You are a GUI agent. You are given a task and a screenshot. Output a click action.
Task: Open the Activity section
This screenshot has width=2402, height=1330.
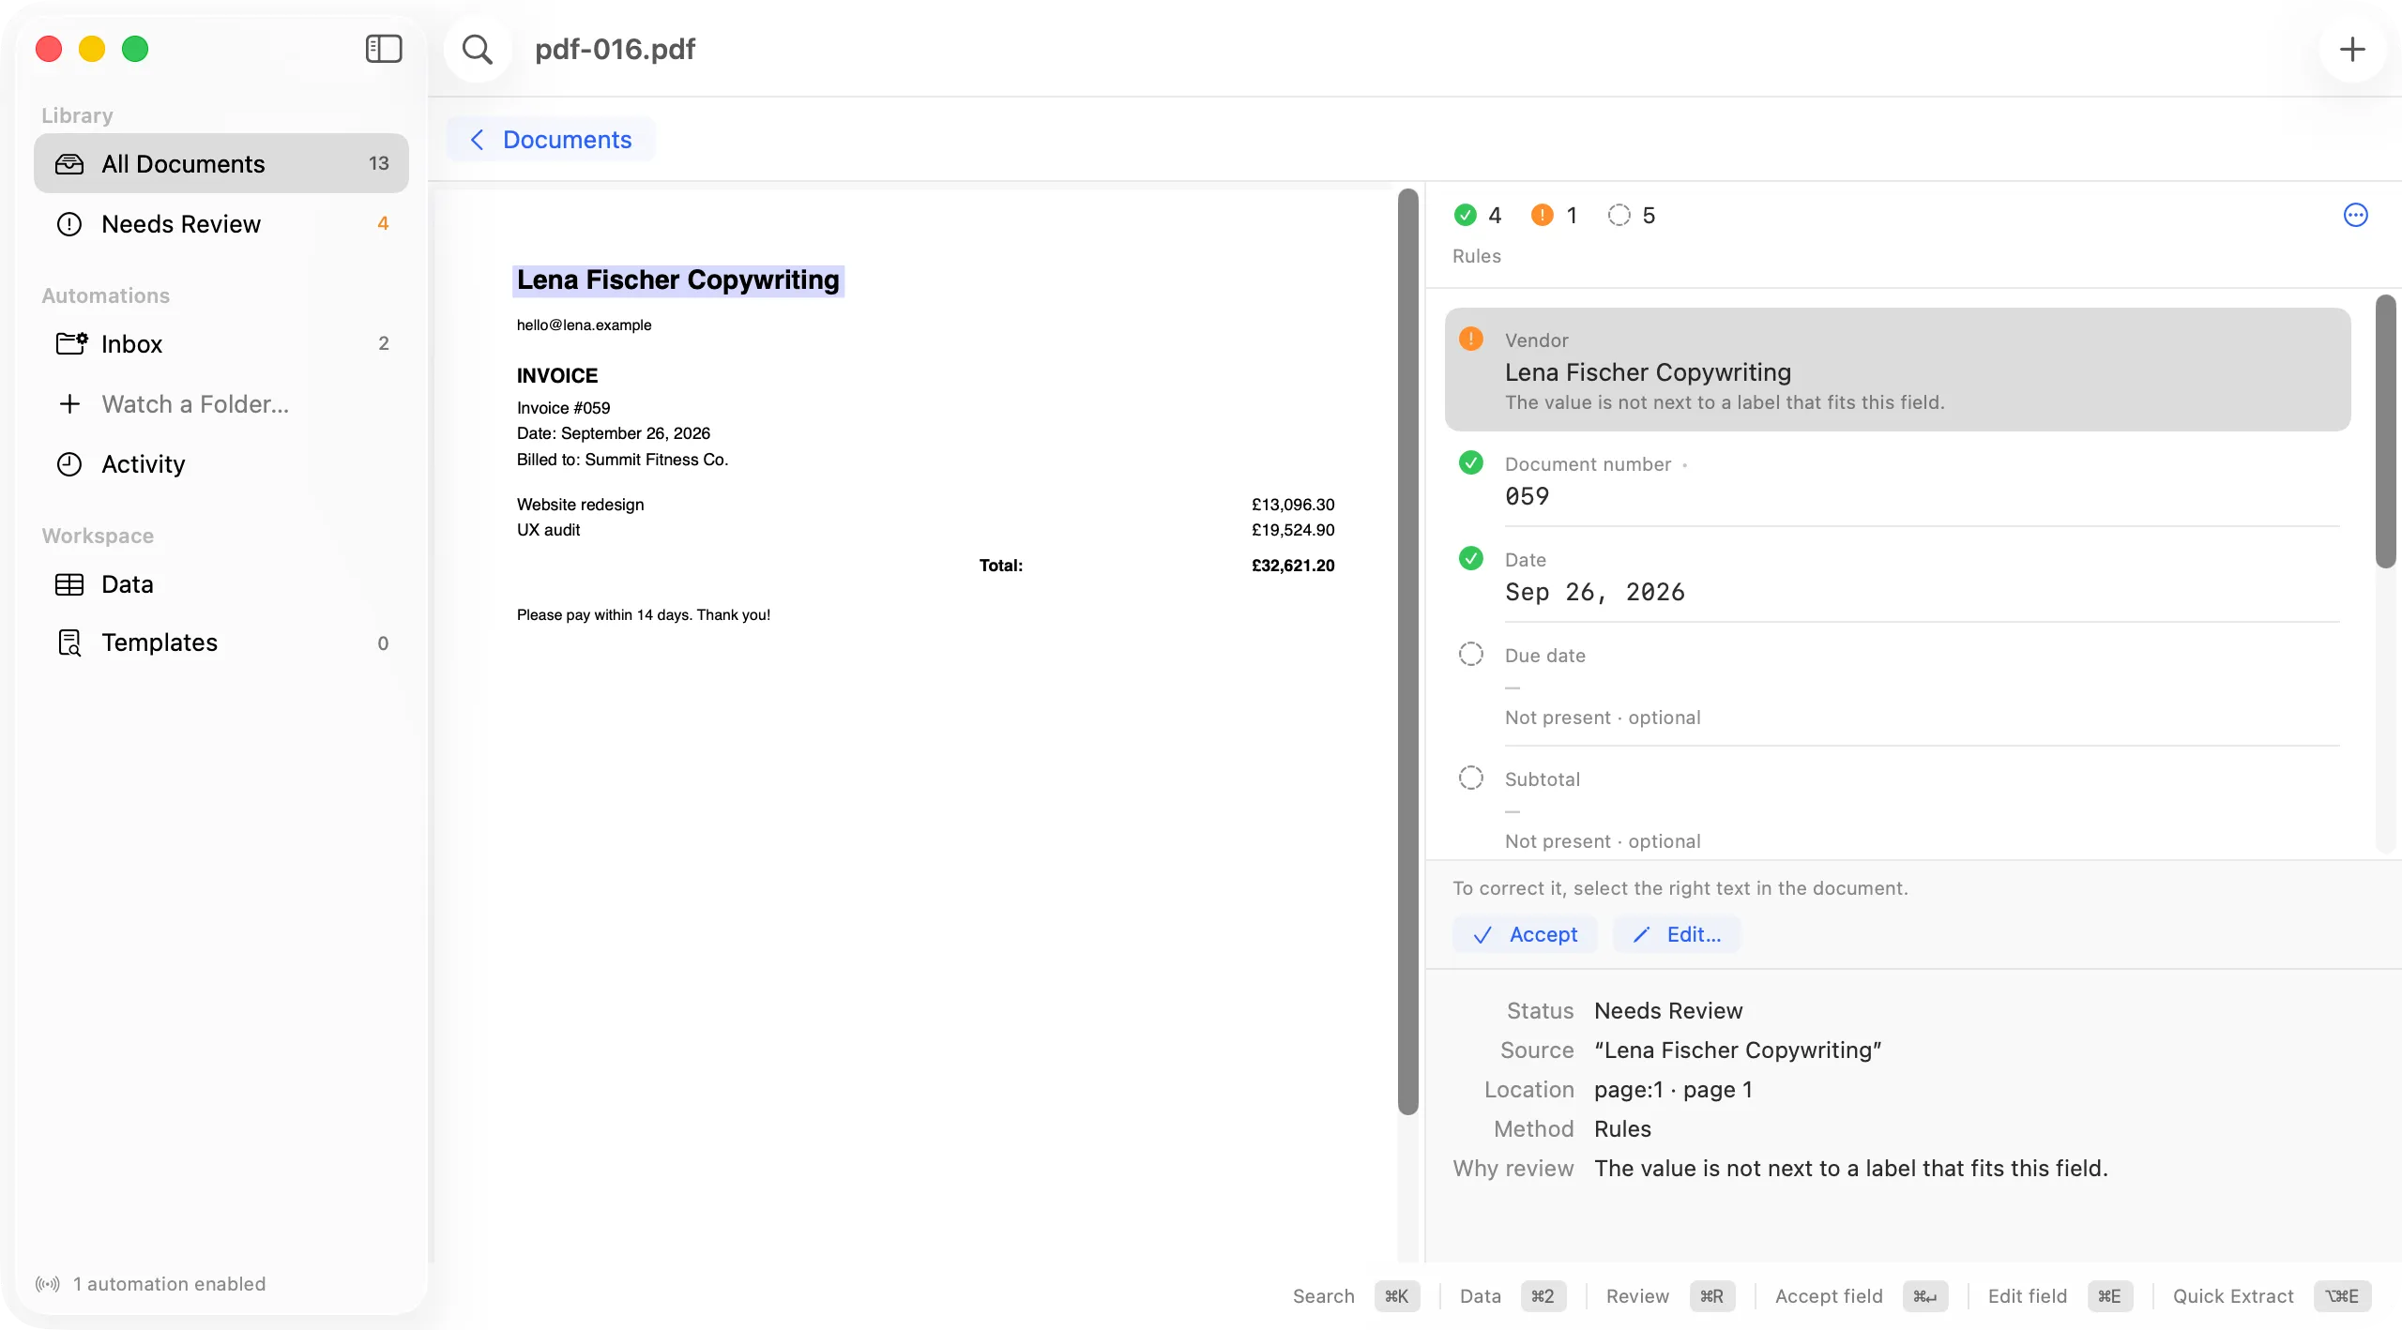pos(221,463)
